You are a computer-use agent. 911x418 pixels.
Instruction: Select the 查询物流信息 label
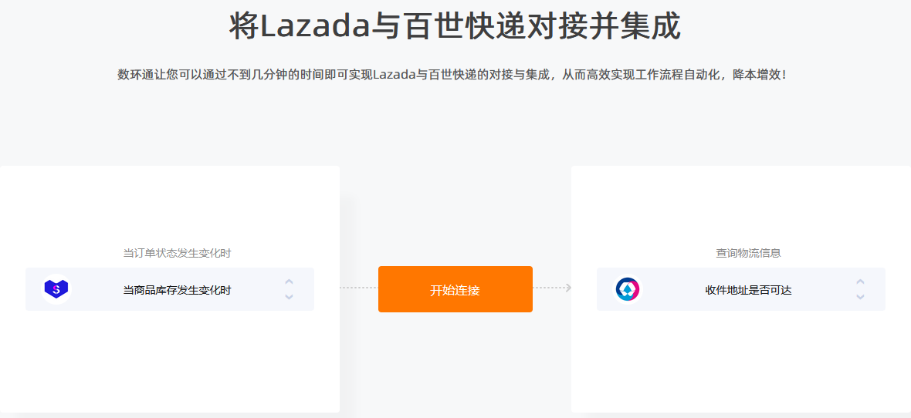click(x=748, y=254)
